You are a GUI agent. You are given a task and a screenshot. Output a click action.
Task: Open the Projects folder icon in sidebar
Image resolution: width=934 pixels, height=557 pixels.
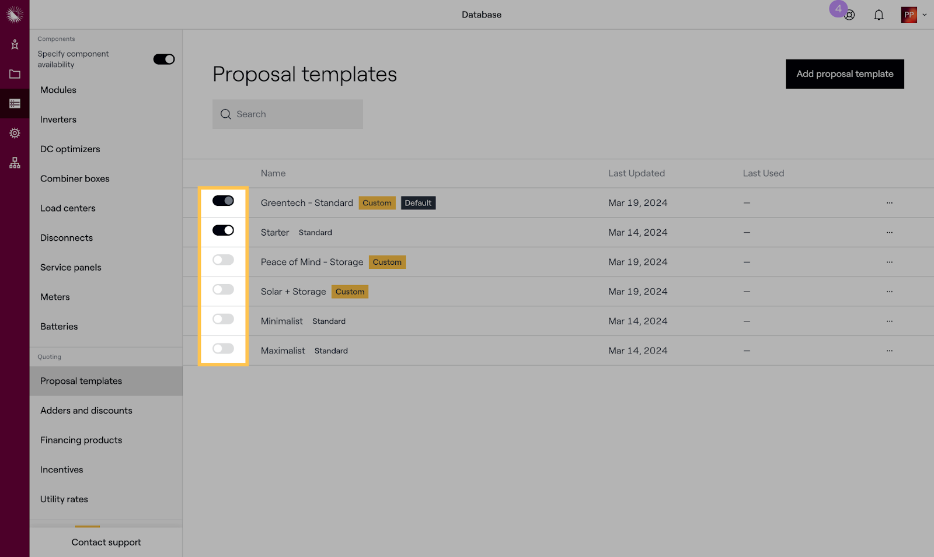tap(15, 74)
